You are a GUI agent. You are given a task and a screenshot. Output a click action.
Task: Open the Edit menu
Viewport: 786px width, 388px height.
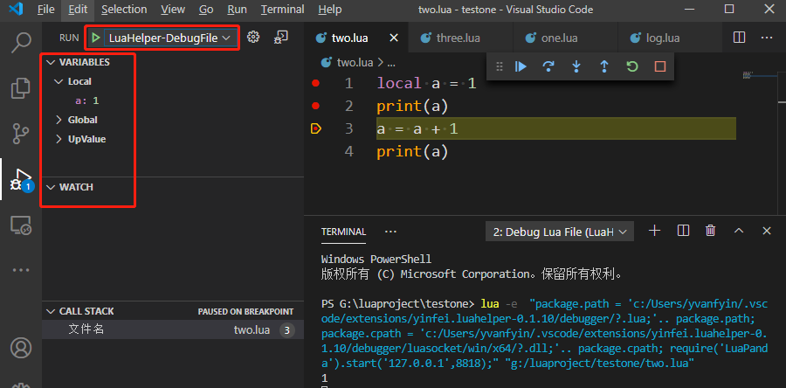[78, 10]
